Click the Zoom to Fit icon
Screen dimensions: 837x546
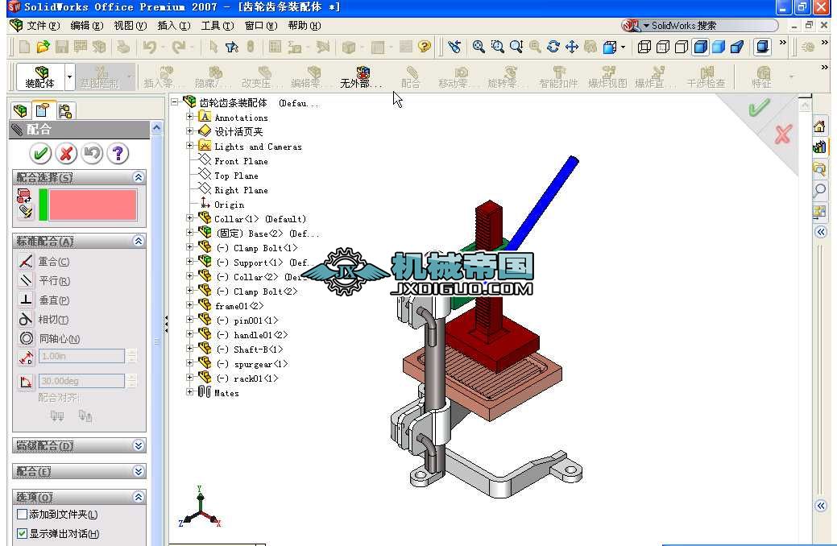(x=479, y=47)
